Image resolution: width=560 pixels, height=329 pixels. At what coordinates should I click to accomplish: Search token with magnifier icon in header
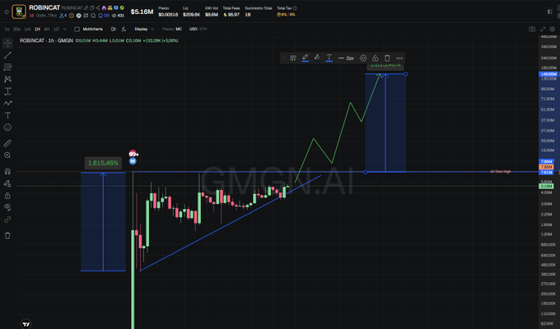pos(93,16)
